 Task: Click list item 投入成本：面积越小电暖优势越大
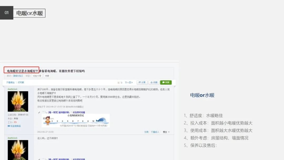click(218, 123)
